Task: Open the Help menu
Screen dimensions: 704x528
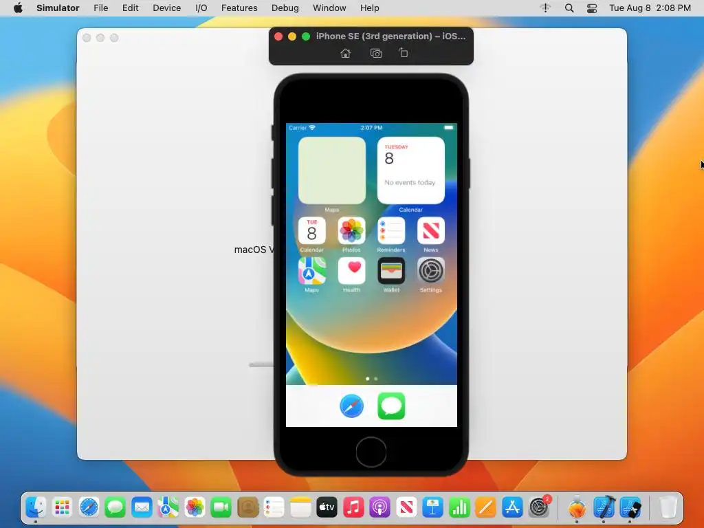Action: (x=369, y=8)
